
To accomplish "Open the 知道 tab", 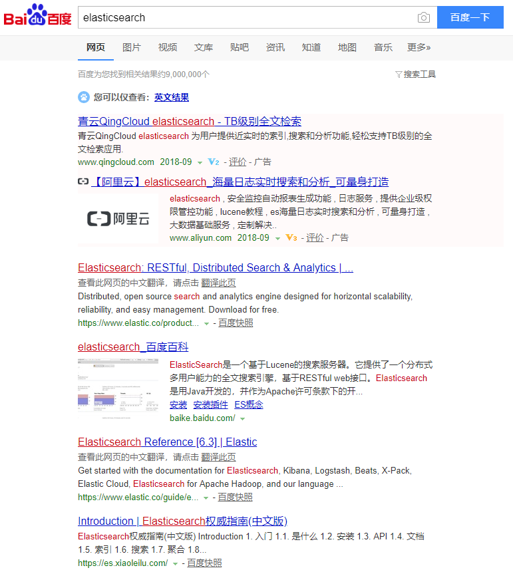I will coord(311,48).
